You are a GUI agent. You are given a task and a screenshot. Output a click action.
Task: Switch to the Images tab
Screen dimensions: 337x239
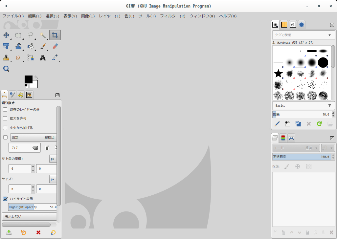(x=29, y=95)
